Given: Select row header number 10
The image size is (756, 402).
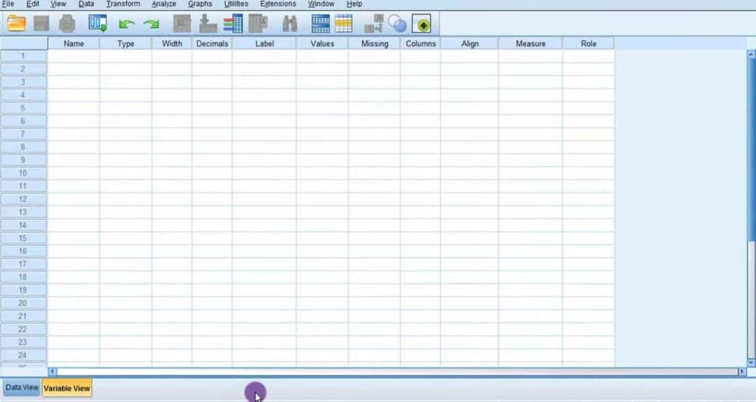Looking at the screenshot, I should tap(23, 173).
